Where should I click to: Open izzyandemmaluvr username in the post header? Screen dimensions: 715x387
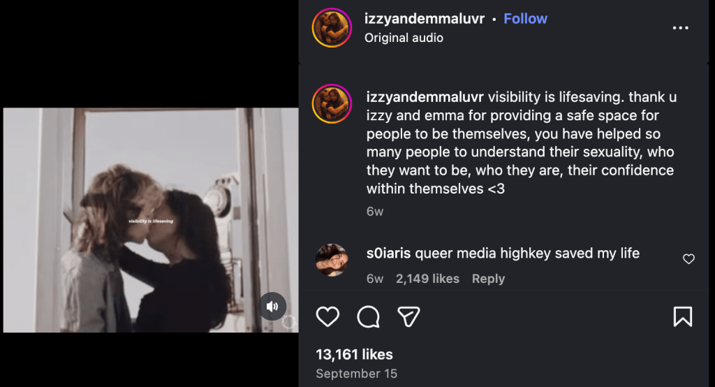[x=424, y=19]
